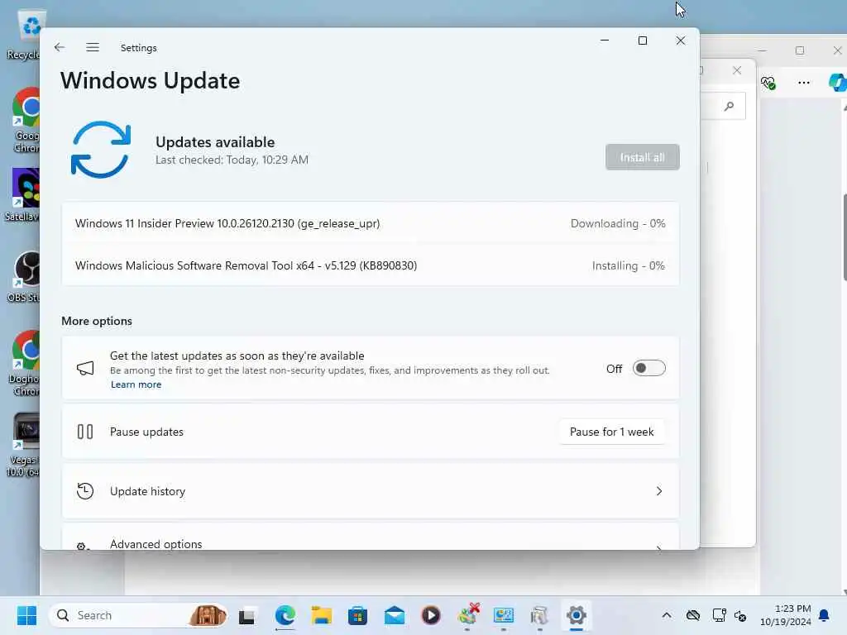Click the Install all button
The image size is (847, 635).
[x=642, y=157]
